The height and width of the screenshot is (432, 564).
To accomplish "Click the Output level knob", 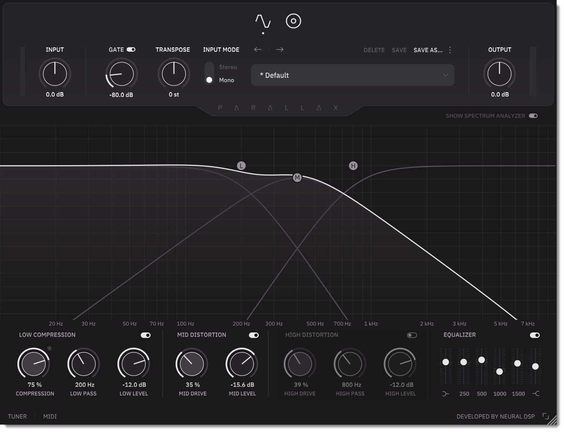I will tap(500, 73).
